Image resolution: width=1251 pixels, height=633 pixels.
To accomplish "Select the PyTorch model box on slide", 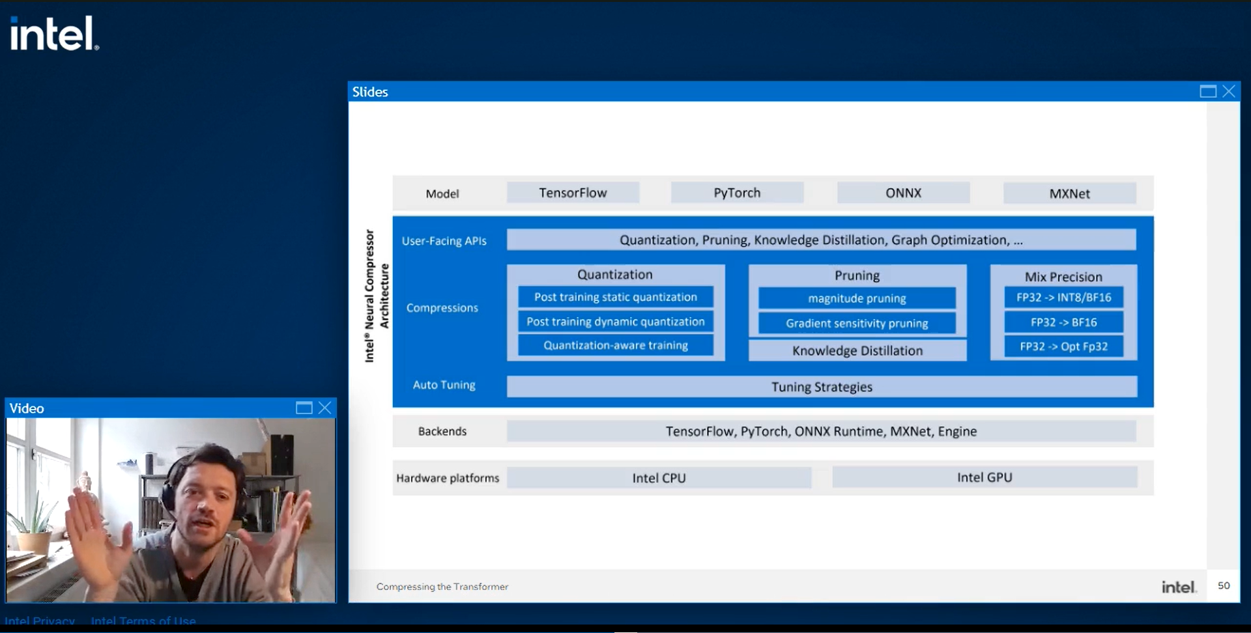I will [737, 193].
